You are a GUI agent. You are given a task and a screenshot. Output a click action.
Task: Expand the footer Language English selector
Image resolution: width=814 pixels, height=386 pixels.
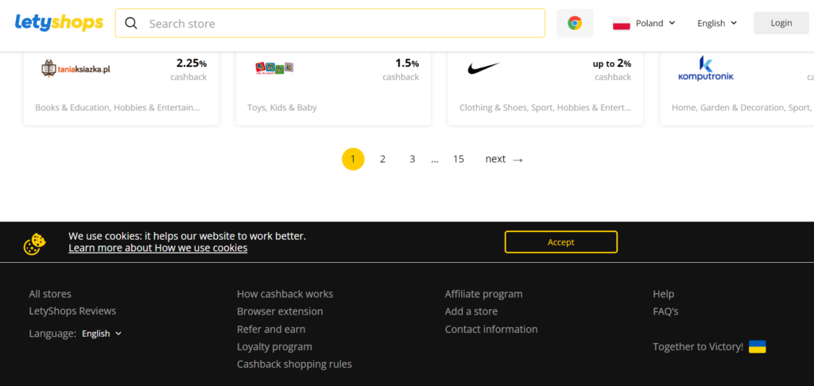[102, 334]
